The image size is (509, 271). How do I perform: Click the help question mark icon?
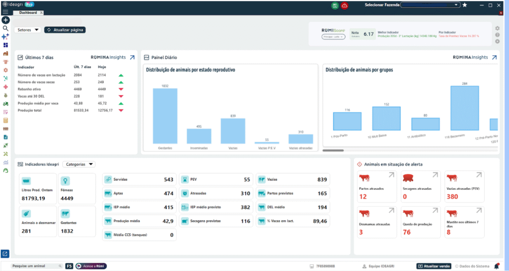click(x=497, y=35)
